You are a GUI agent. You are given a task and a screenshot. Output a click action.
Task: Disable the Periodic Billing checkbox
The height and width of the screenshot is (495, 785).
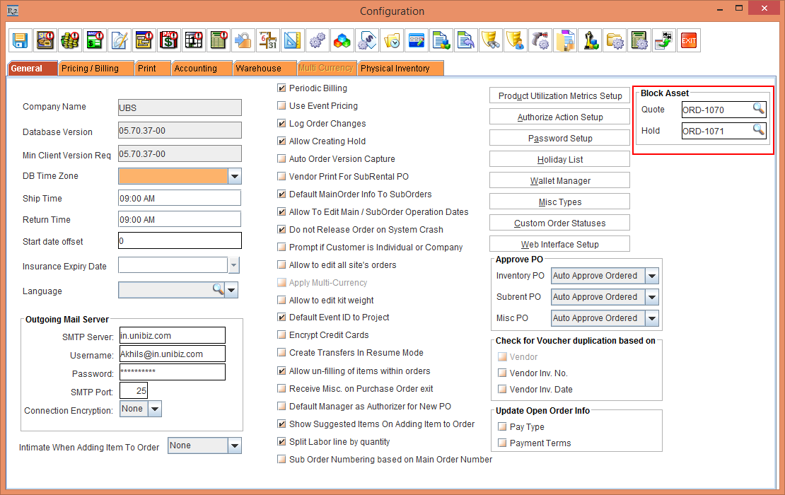click(282, 88)
